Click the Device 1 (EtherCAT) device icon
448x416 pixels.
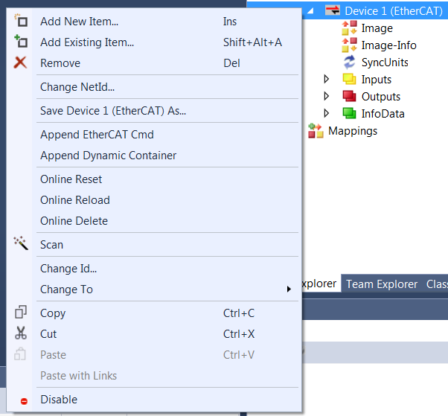tap(333, 10)
